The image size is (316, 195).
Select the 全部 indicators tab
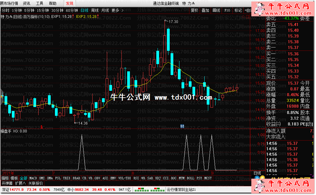point(24,178)
